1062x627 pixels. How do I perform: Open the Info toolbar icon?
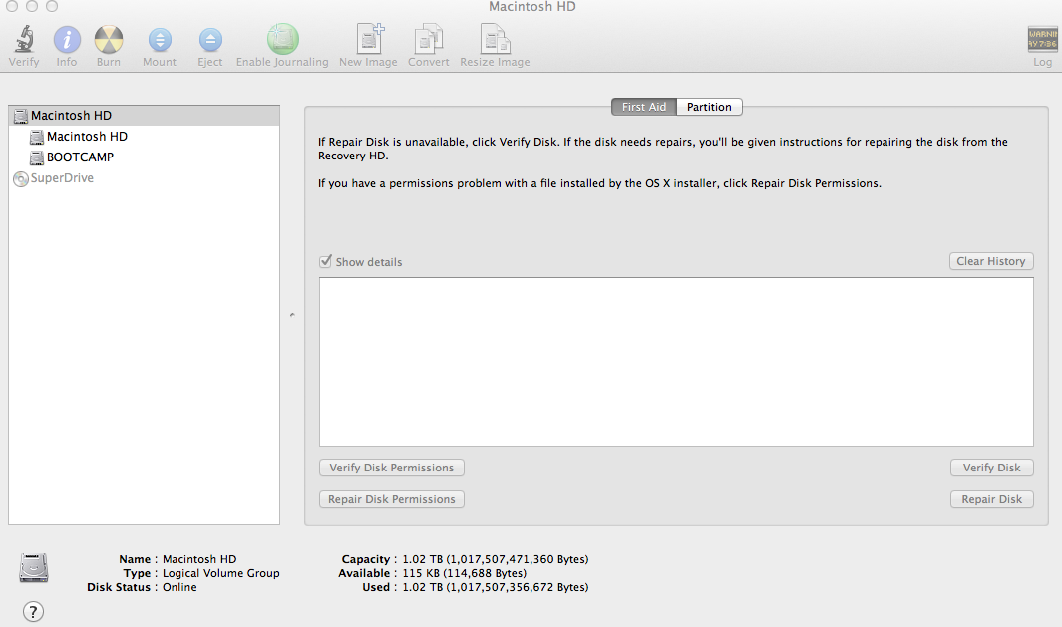(67, 40)
